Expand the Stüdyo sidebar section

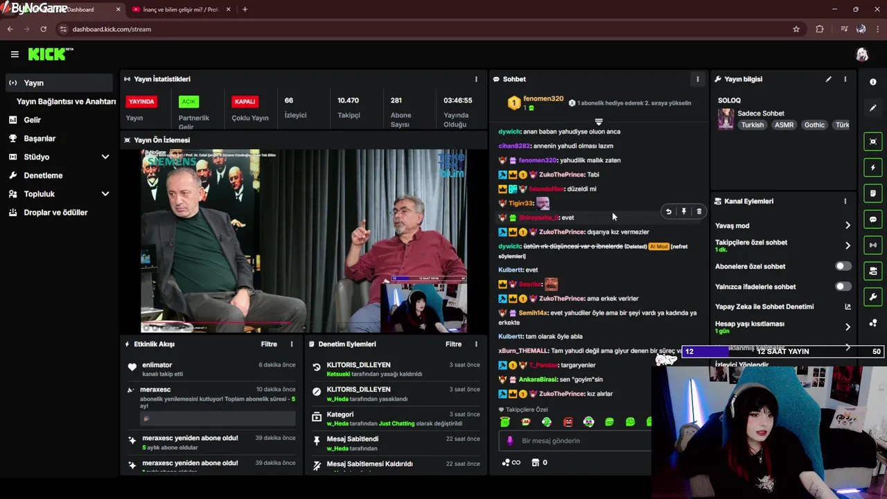(105, 157)
